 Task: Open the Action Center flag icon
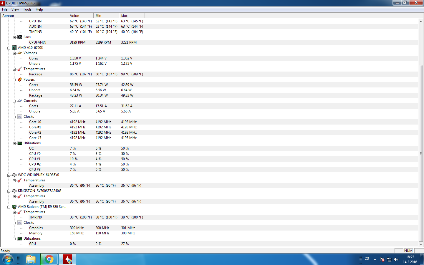[382, 259]
